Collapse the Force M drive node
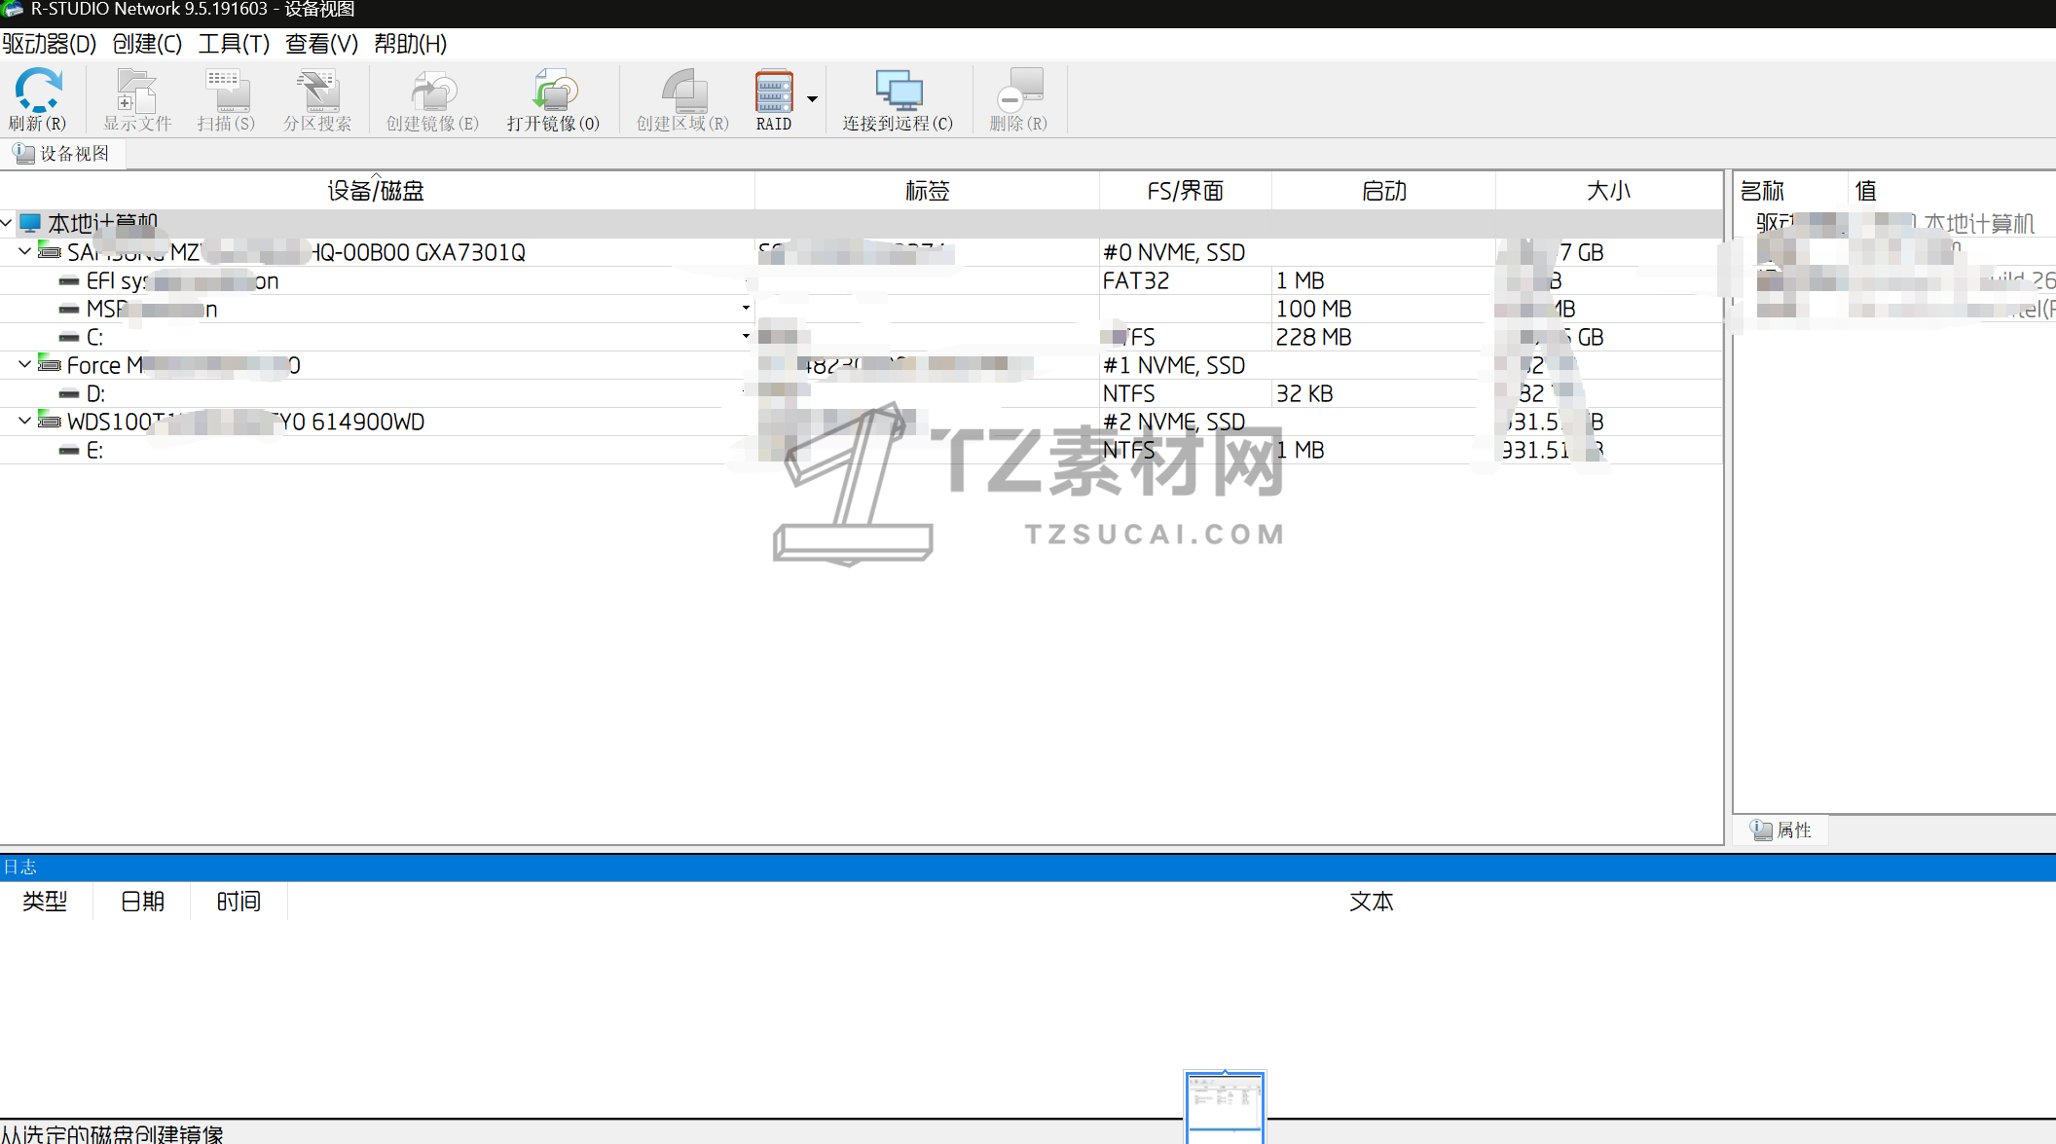Screen dimensions: 2056x1144 click(x=25, y=364)
